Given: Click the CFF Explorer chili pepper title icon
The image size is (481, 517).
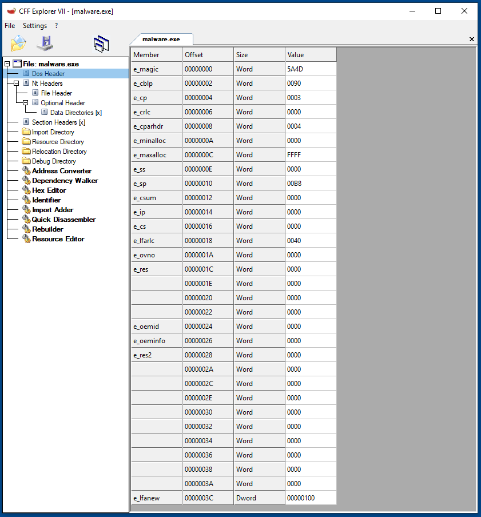Looking at the screenshot, I should (x=11, y=11).
